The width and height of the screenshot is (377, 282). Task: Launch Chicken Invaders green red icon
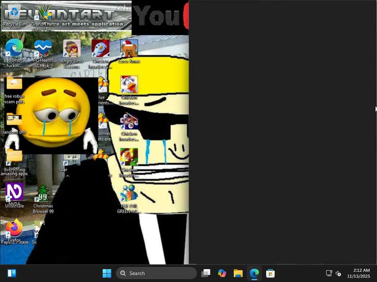129,163
